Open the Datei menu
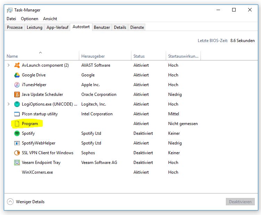261x215 pixels. coord(11,19)
